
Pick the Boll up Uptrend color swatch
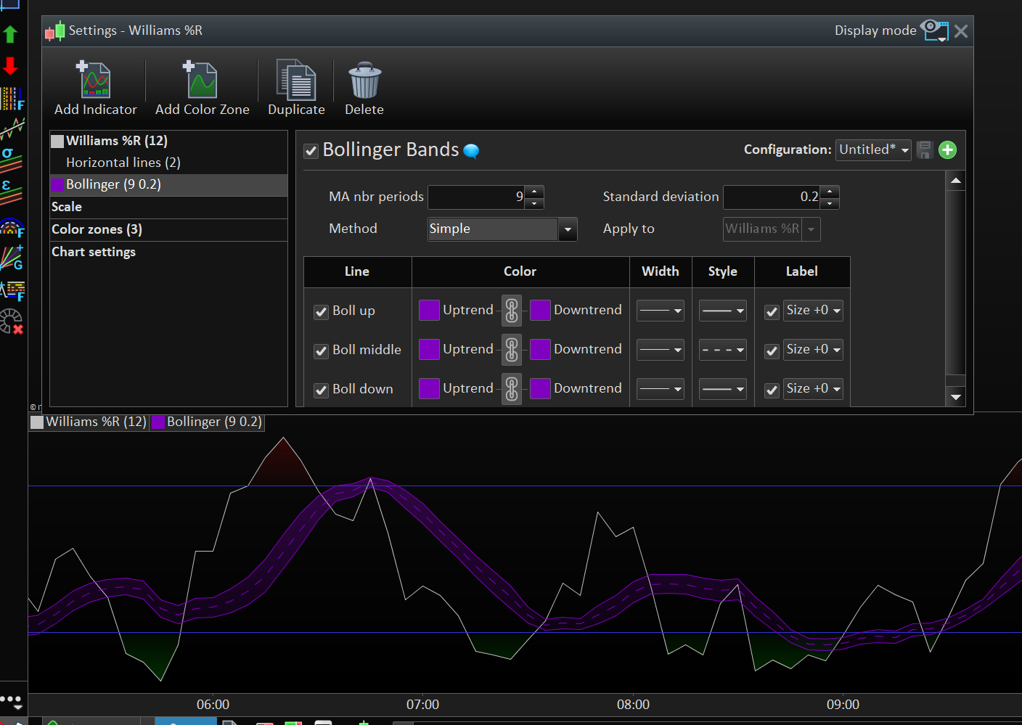pyautogui.click(x=429, y=311)
